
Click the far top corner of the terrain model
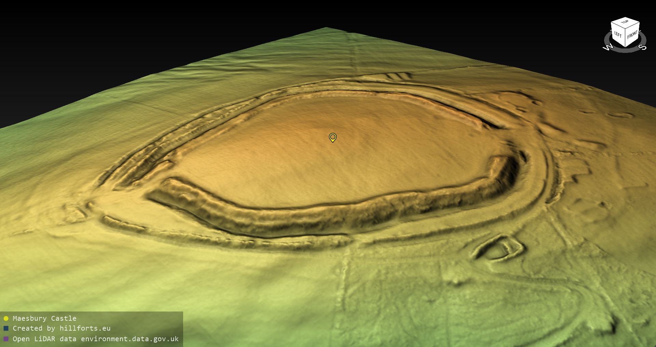(326, 28)
